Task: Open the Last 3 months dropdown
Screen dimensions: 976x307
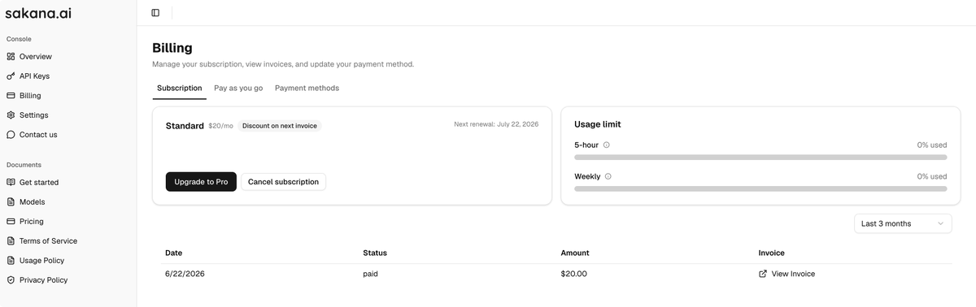Action: click(x=903, y=223)
